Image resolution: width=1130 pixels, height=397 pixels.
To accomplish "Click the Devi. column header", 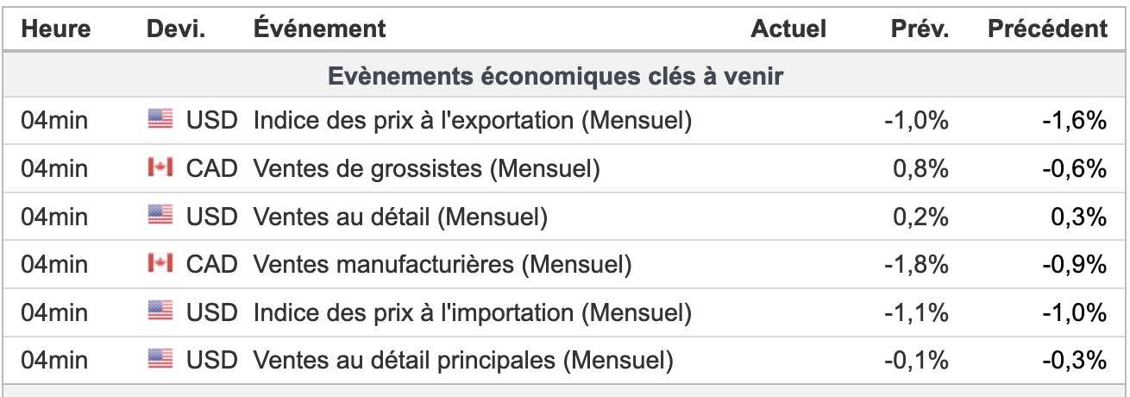I will click(176, 28).
